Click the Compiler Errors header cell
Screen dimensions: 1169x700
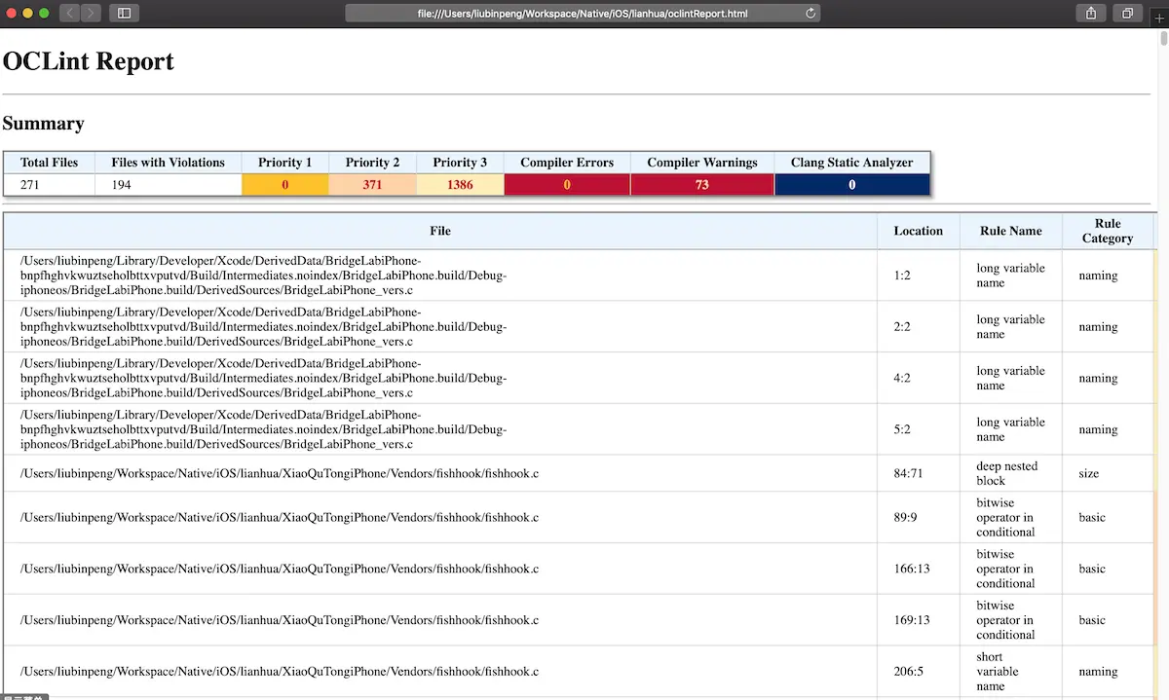point(567,163)
